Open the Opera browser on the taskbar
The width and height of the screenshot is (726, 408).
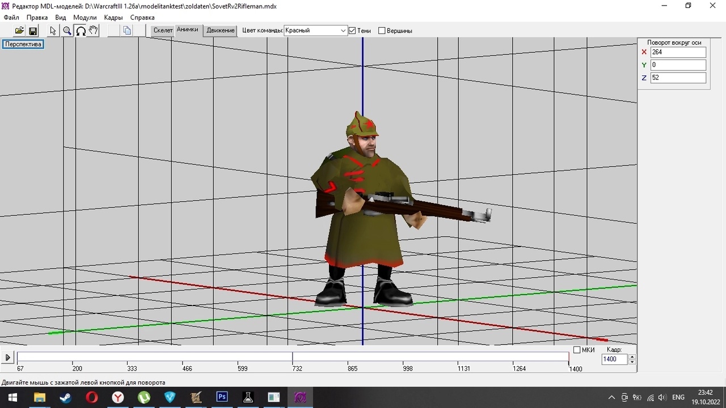(x=91, y=397)
